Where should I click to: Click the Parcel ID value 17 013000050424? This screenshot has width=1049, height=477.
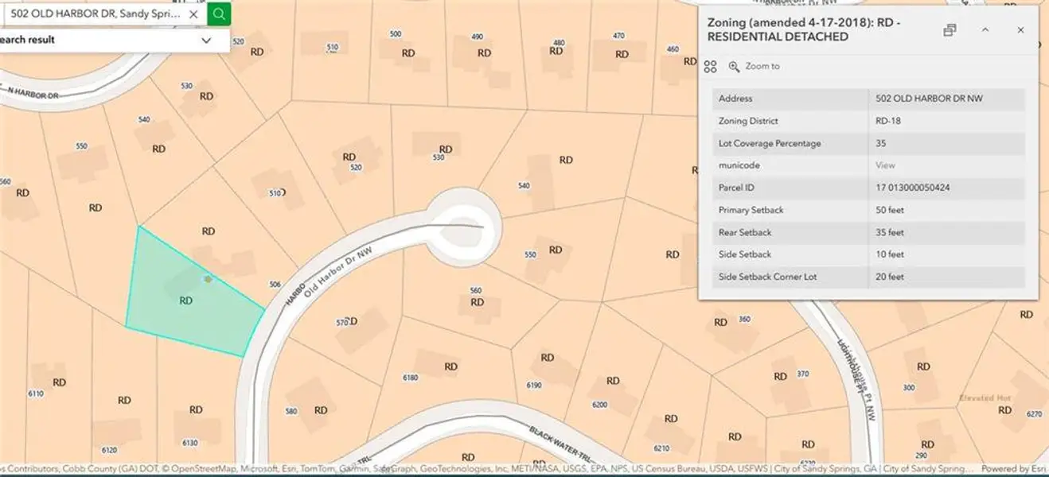(x=912, y=188)
